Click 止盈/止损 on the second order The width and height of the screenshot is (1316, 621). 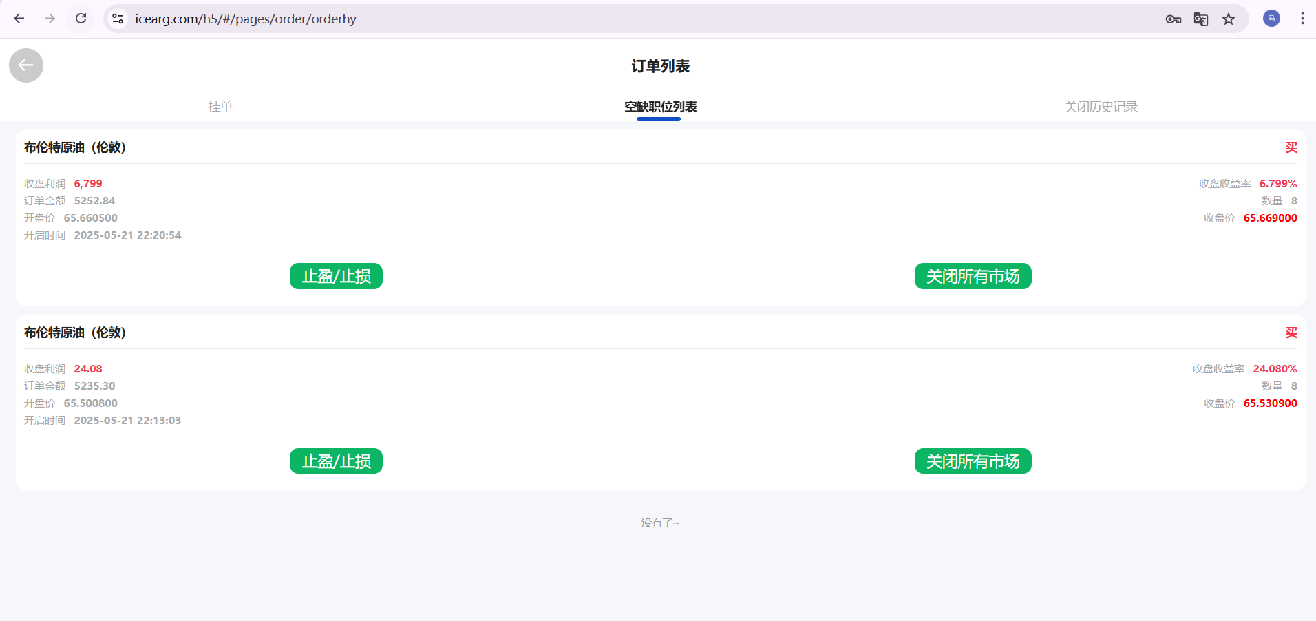click(x=336, y=461)
